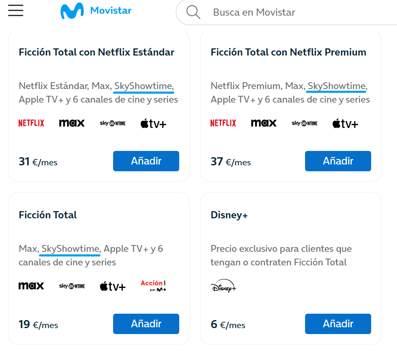
Task: Click Apple TV+ logo in Ficción Total card
Action: [113, 287]
